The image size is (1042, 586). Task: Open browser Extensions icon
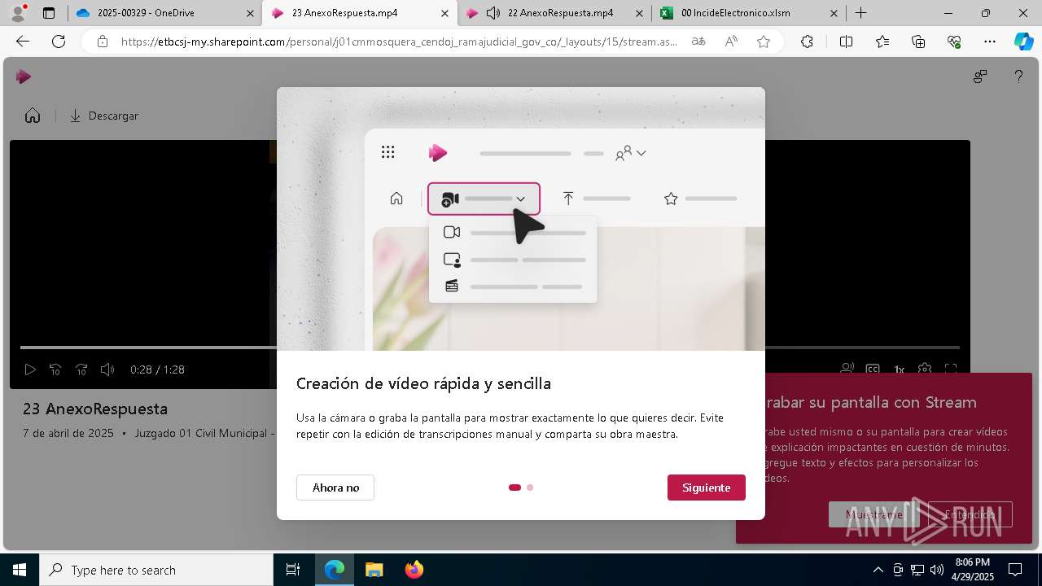[807, 42]
